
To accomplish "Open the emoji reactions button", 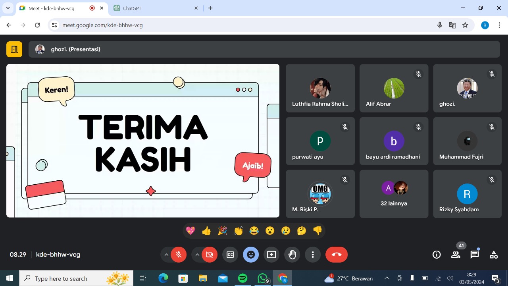I will tap(251, 255).
